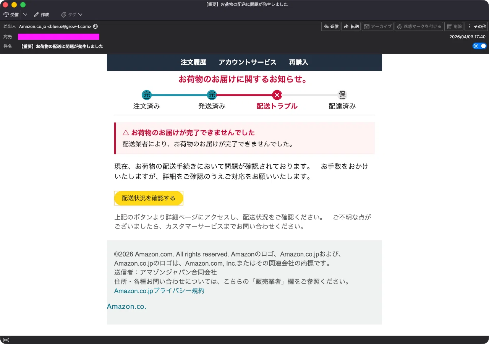Click the Amazon.co. footer logo text
Viewport: 489px width, 344px height.
point(127,307)
